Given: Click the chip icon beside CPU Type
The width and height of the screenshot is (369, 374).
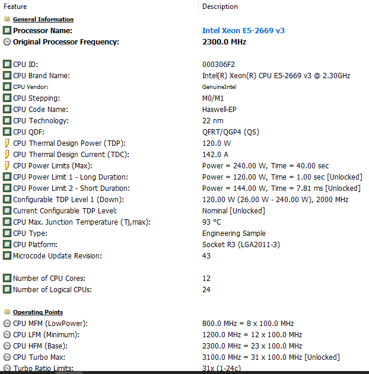Looking at the screenshot, I should (x=7, y=233).
